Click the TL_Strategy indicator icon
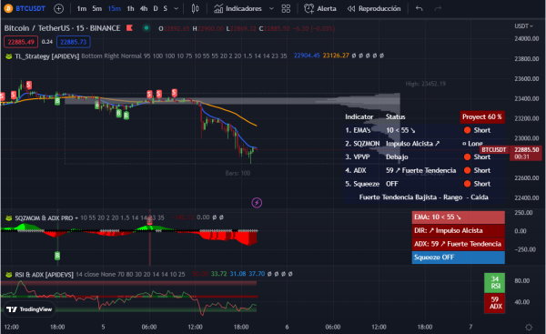The image size is (546, 334). coord(9,56)
